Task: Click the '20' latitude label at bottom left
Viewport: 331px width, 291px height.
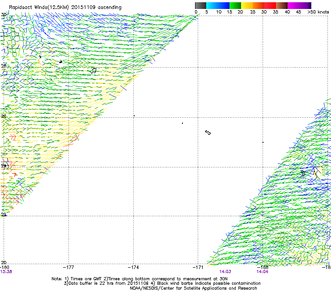Action: click(x=4, y=262)
